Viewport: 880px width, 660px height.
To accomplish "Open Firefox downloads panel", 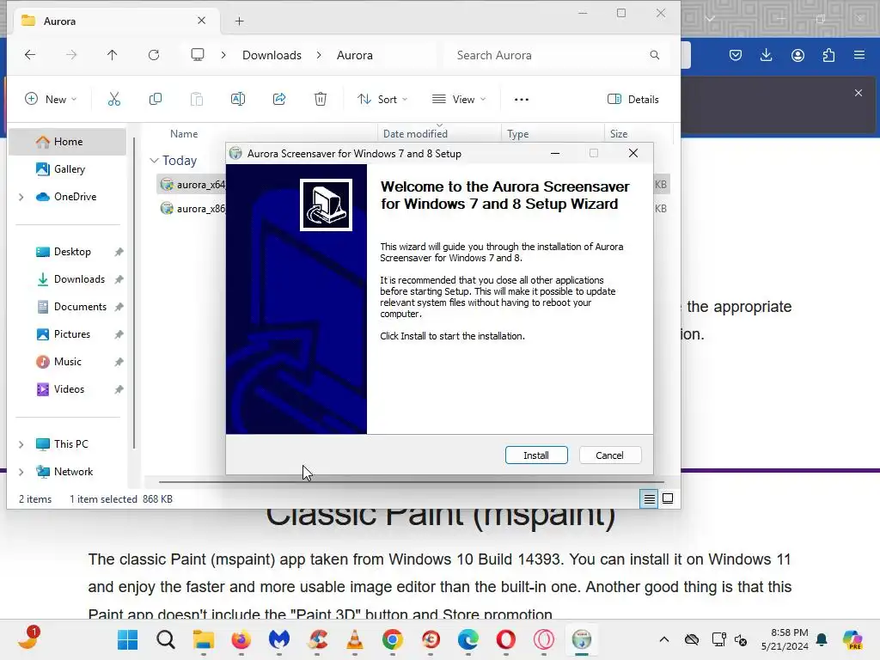I will coord(766,55).
